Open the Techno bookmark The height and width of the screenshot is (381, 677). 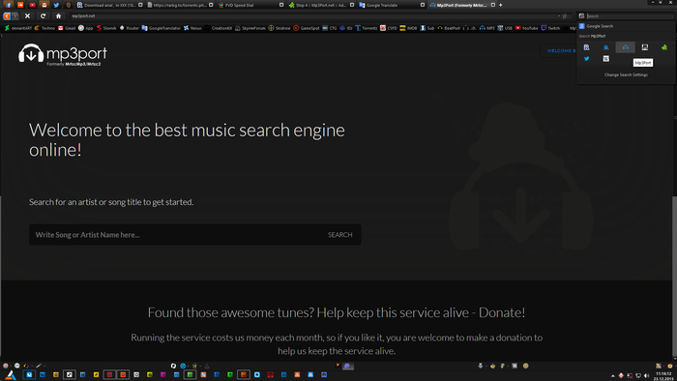point(44,28)
